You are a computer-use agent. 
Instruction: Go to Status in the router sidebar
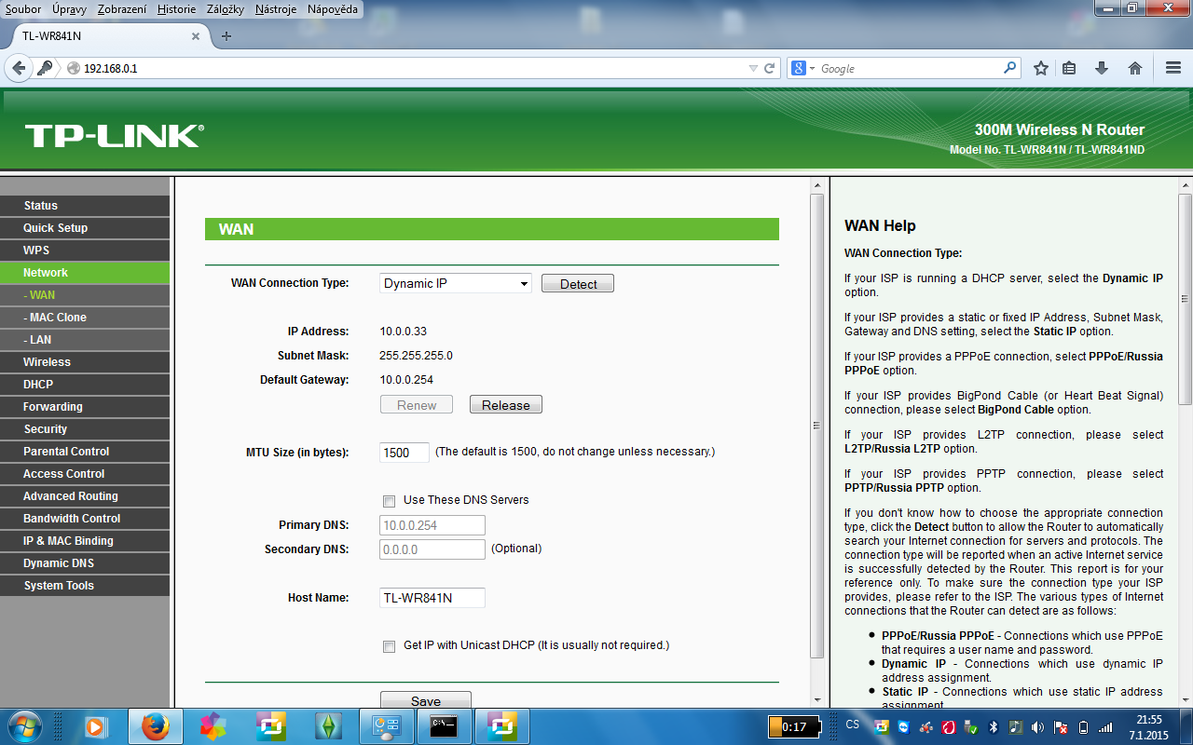pos(85,206)
